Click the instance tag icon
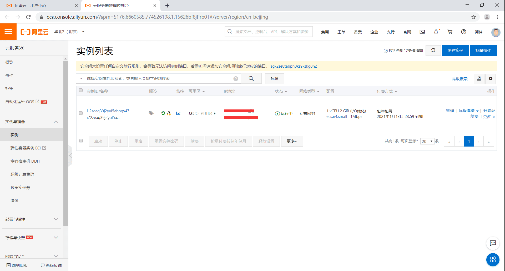This screenshot has height=271, width=505. (x=151, y=113)
